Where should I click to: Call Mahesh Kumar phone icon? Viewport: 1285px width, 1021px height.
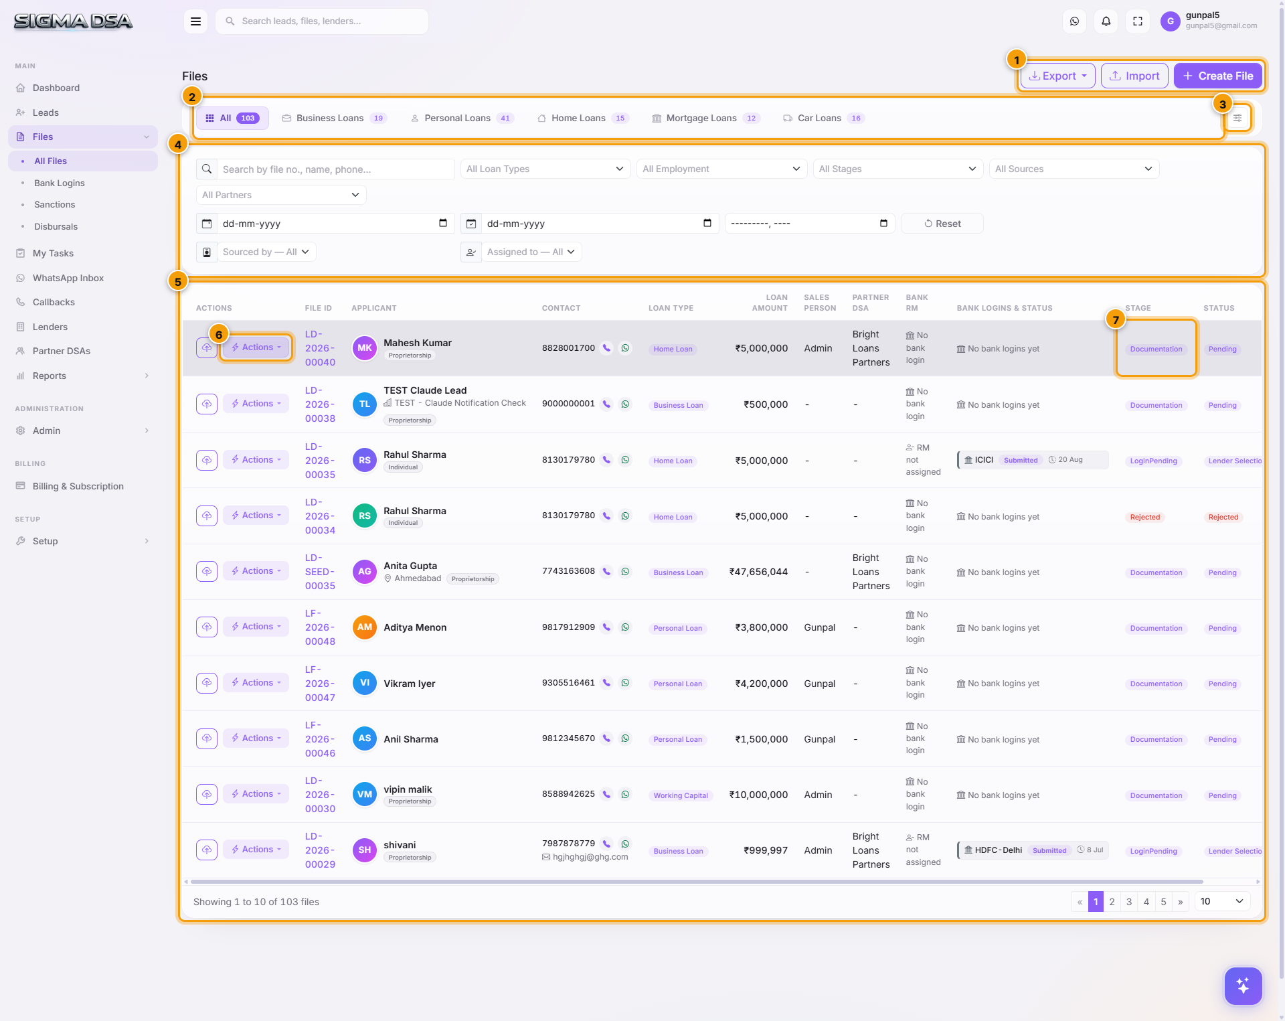pos(606,348)
